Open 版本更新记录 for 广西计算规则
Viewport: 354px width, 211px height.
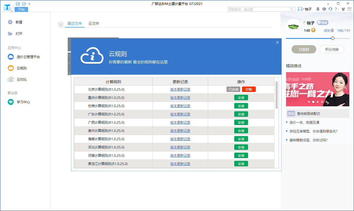pos(180,122)
